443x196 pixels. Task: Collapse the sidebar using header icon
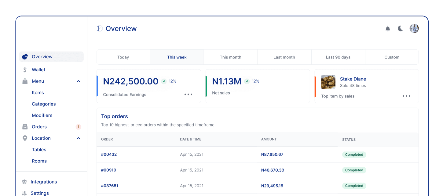coord(100,29)
